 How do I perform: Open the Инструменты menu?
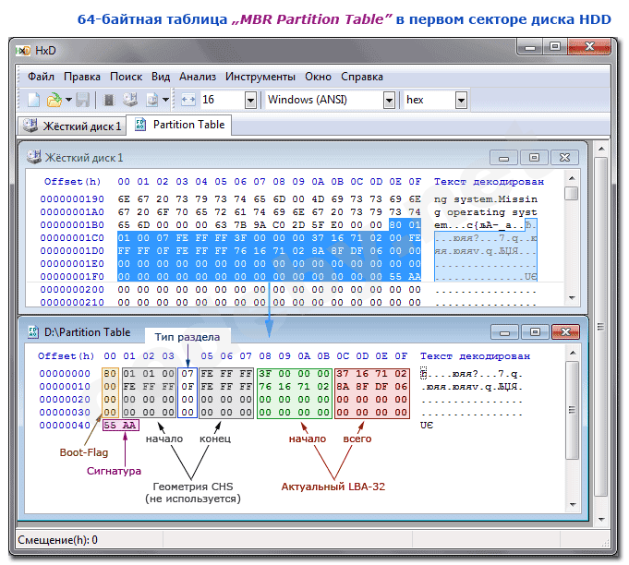tap(260, 77)
